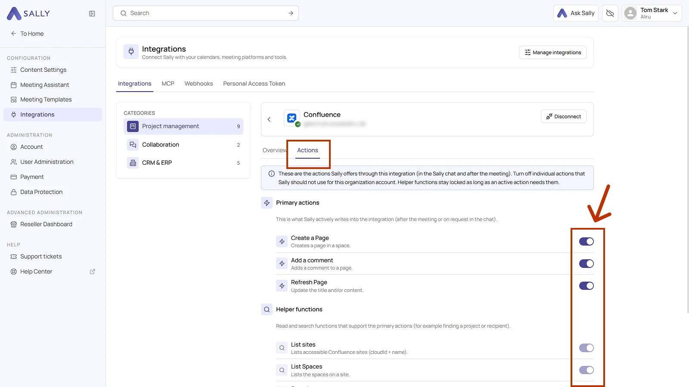Viewport: 689px width, 387px height.
Task: Open Account settings
Action: click(53, 147)
